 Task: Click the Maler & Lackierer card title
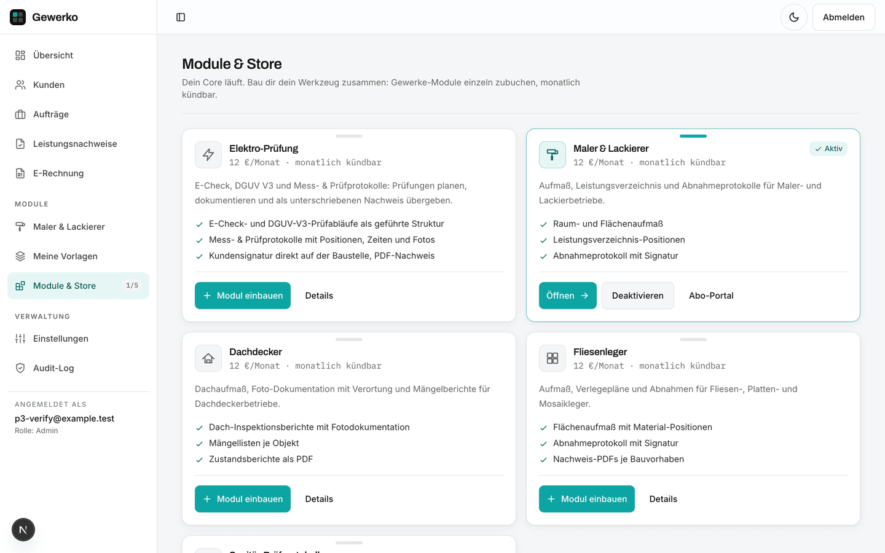tap(611, 149)
